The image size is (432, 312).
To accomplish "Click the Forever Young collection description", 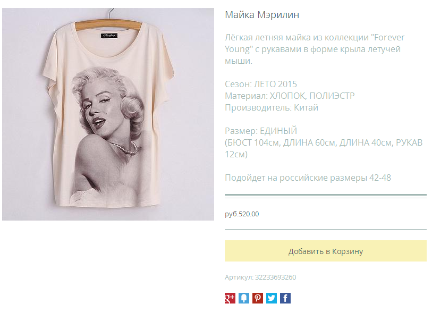I will pos(315,49).
